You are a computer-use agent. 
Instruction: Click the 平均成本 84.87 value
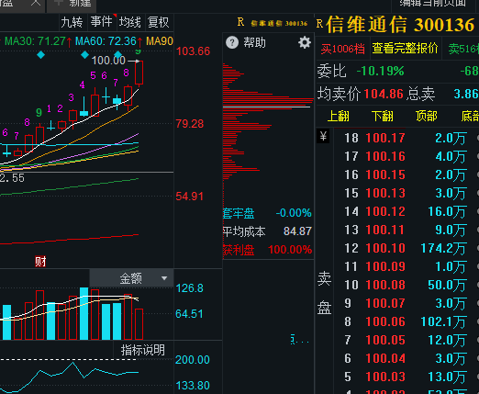(297, 231)
